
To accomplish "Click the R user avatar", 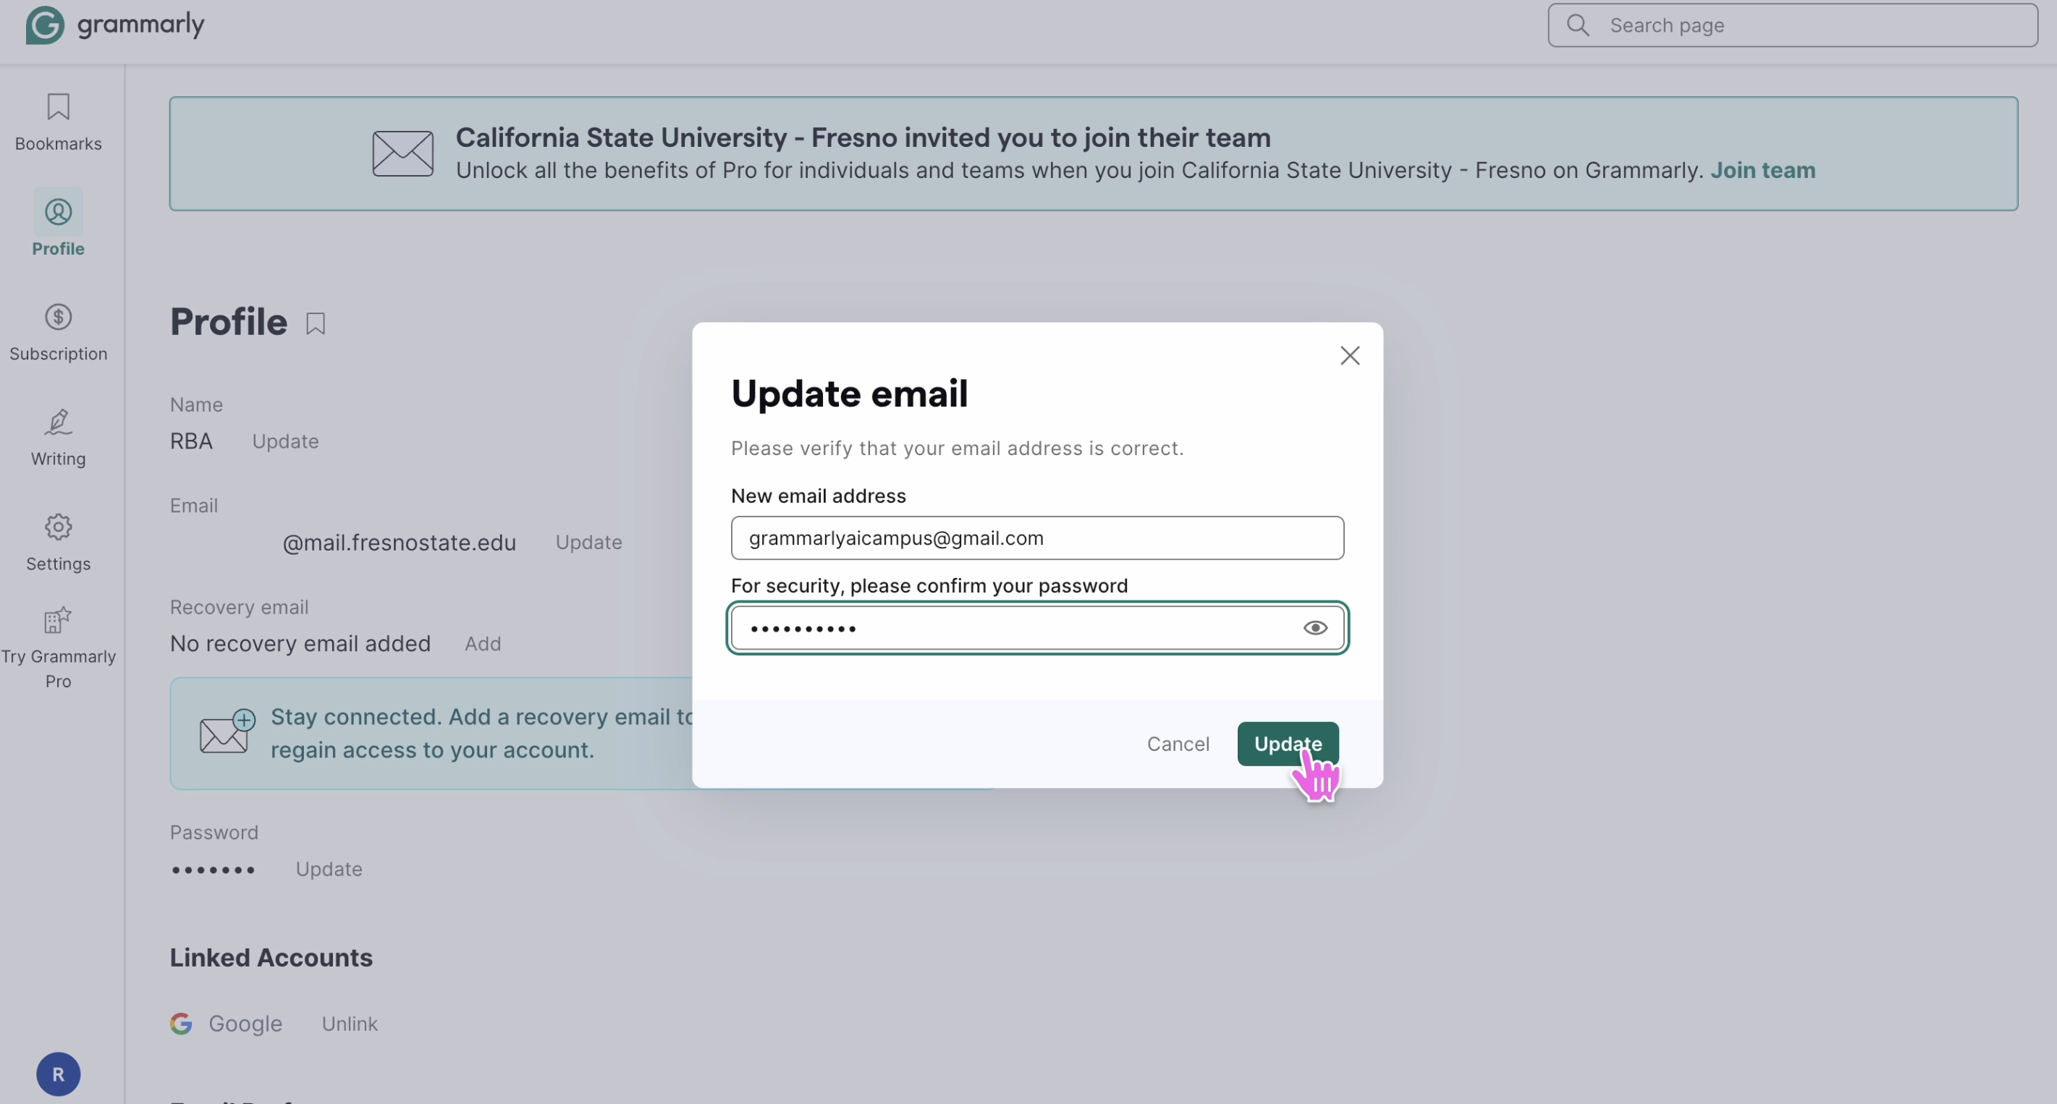I will pos(57,1074).
